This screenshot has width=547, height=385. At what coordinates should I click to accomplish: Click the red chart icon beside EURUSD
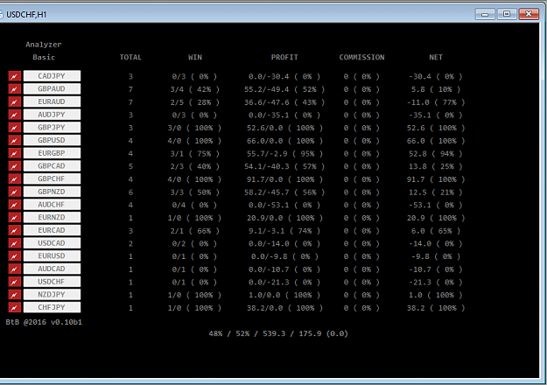(x=15, y=256)
